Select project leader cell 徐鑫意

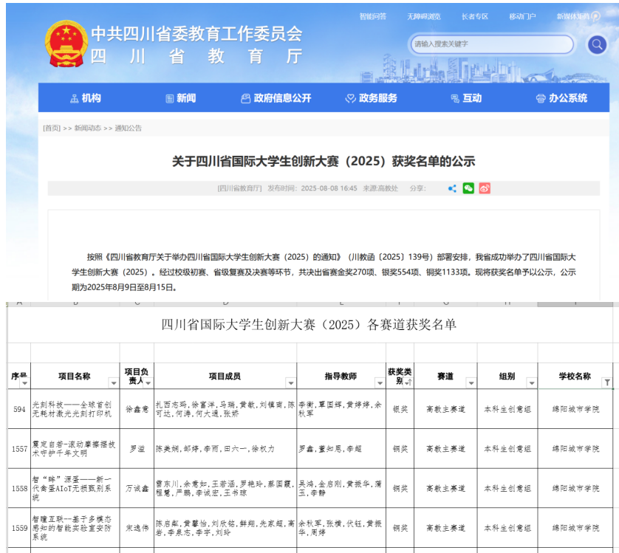[137, 409]
